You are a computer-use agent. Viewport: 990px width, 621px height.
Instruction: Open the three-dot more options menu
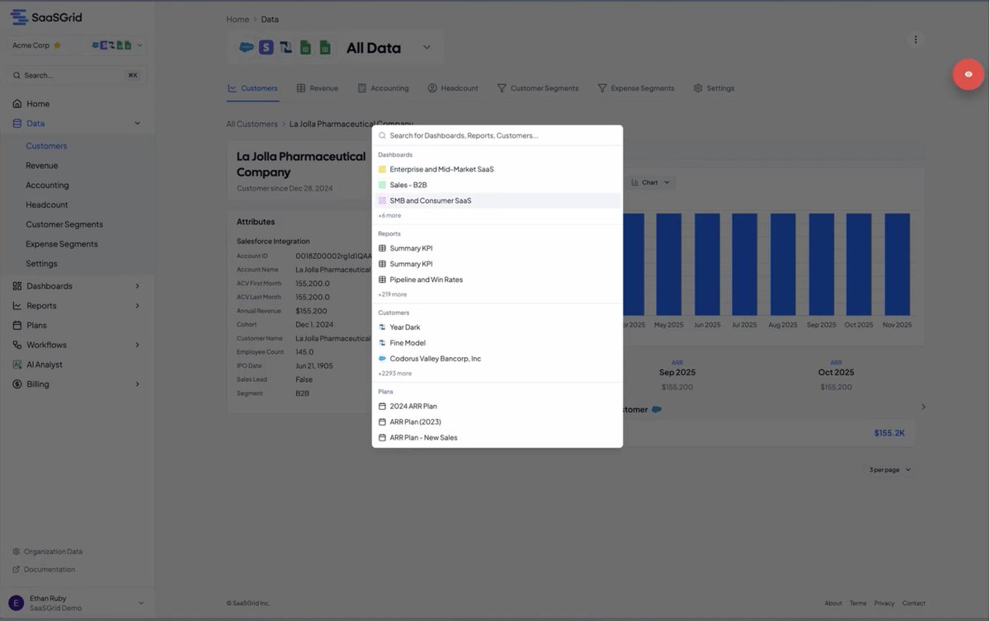[x=915, y=40]
